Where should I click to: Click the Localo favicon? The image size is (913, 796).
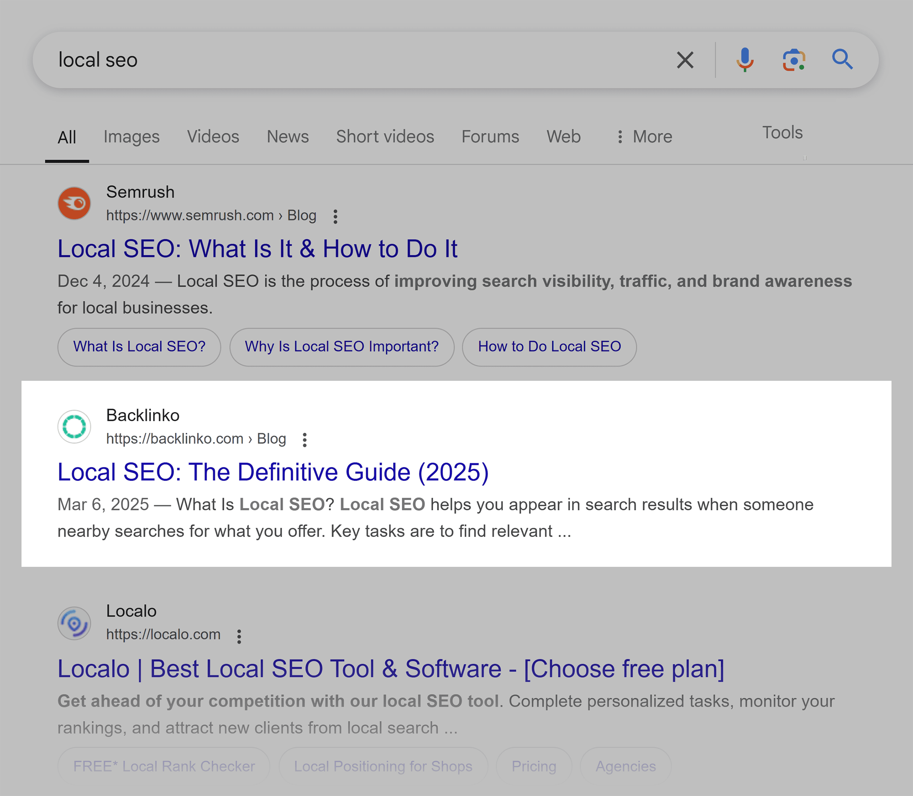tap(74, 623)
